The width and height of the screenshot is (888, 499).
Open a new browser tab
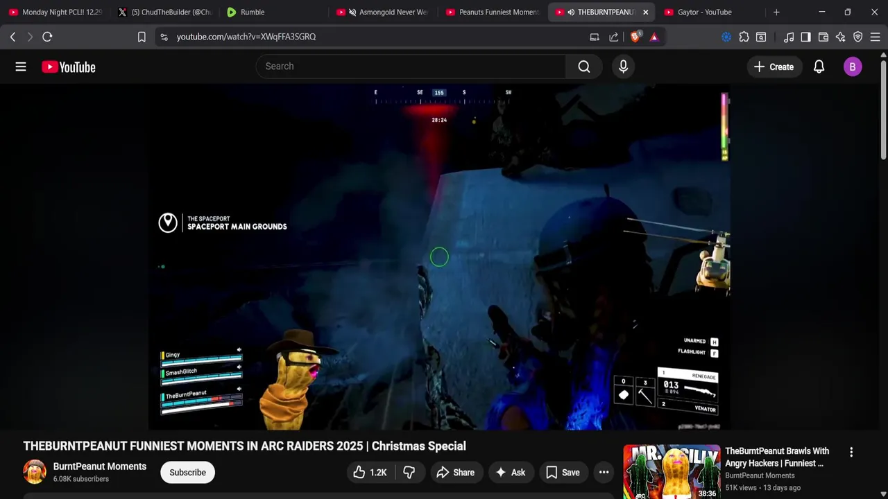click(776, 12)
